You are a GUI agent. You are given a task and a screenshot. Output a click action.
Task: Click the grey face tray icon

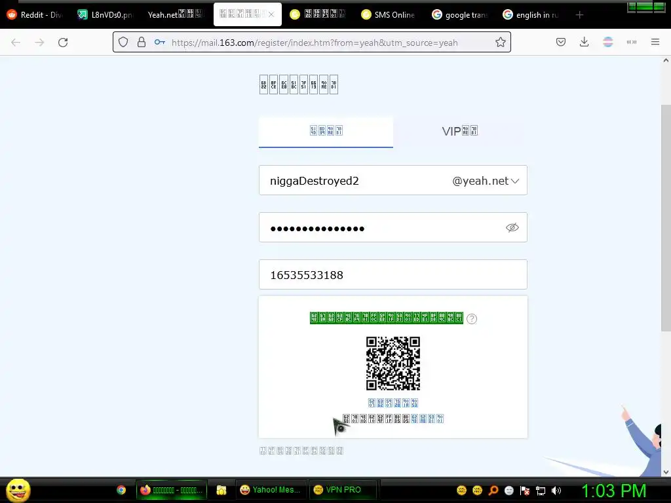508,491
